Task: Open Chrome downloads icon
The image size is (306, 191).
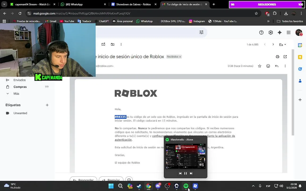Action: click(x=286, y=14)
